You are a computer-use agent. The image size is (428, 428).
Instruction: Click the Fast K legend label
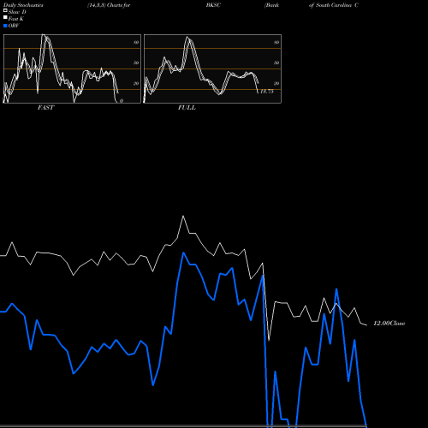tap(16, 19)
